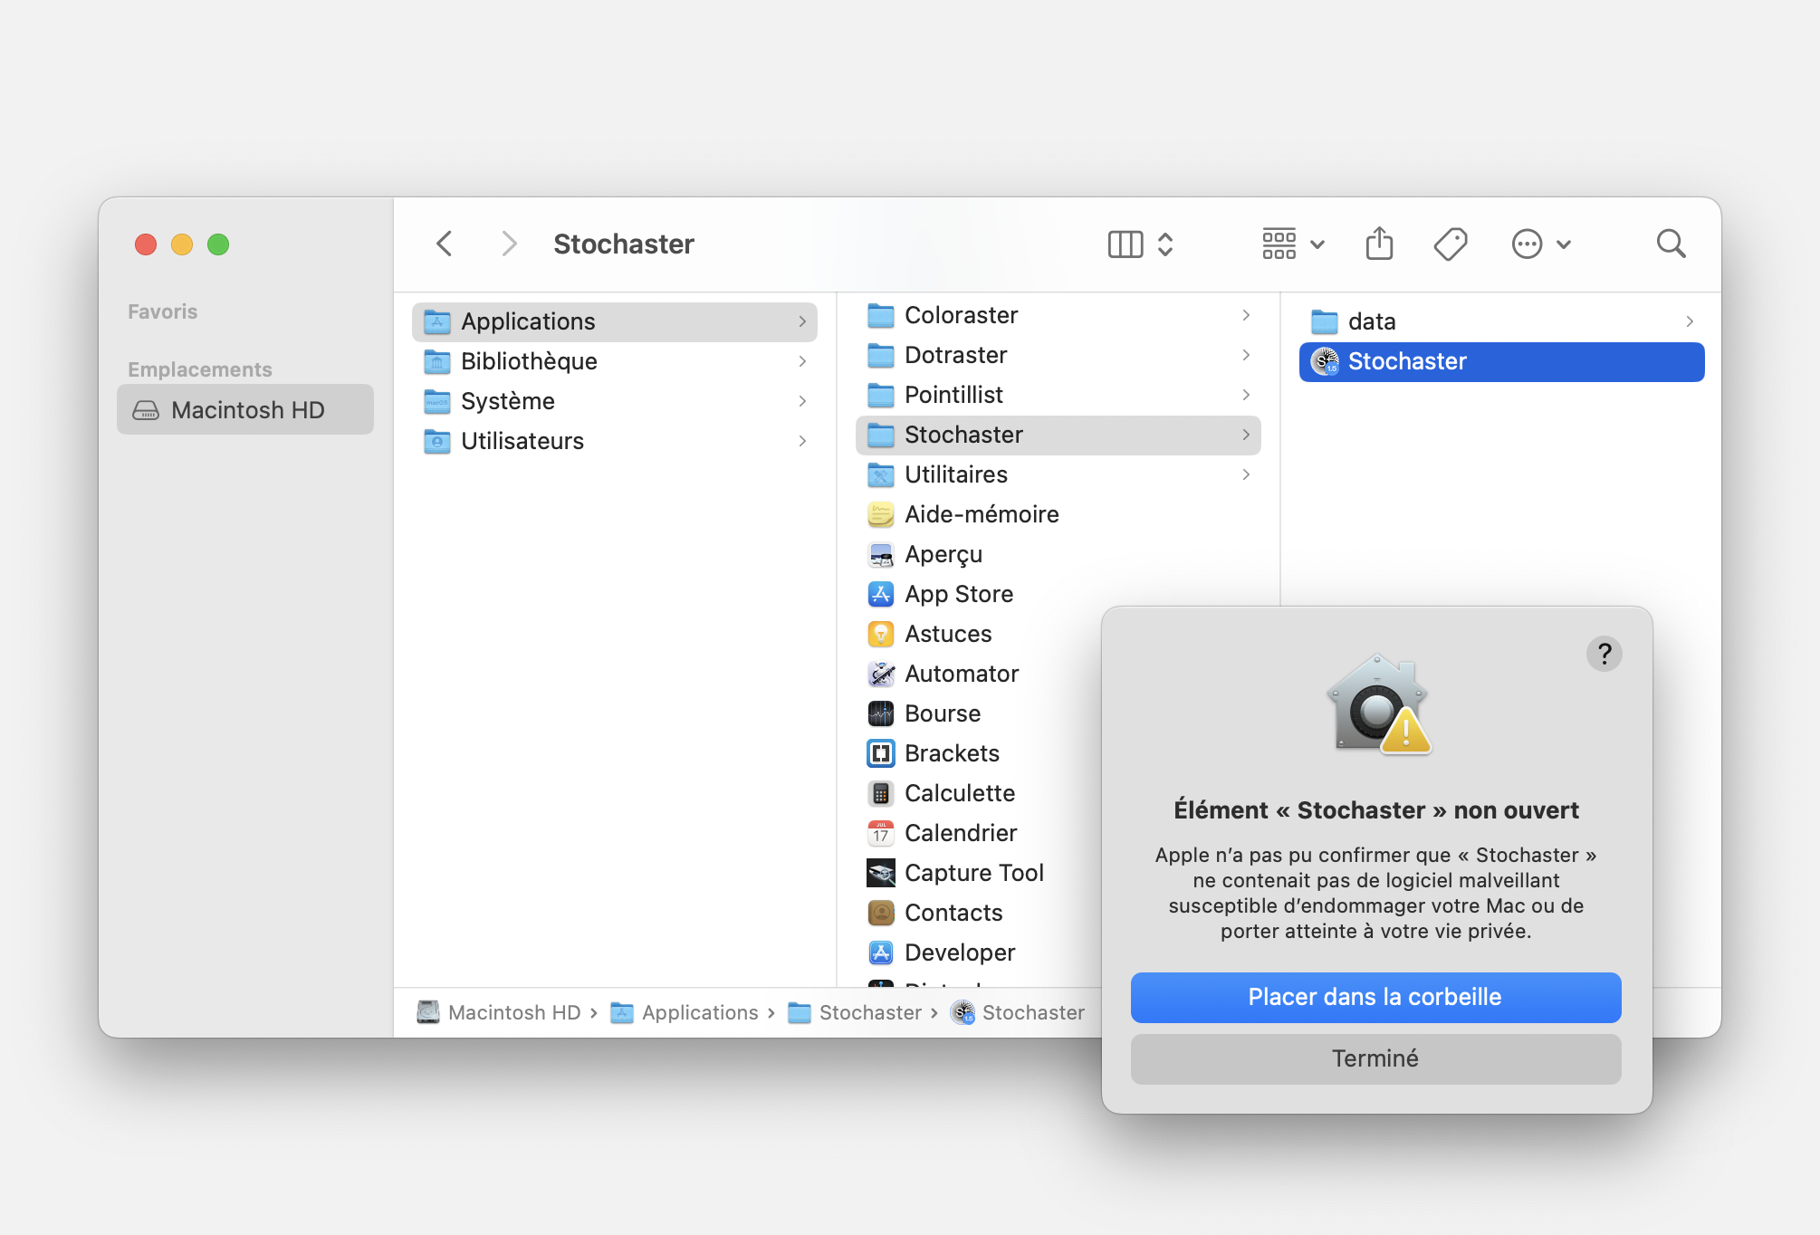Click Applications in the path bar

click(x=699, y=1012)
